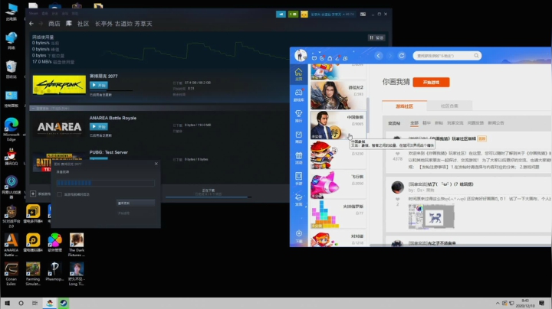The image size is (552, 309).
Task: Click pencil edit icon in blue header
Action: coord(337,57)
